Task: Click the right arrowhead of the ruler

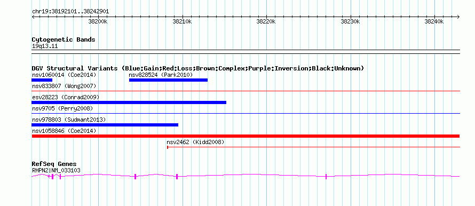Action: coord(458,17)
